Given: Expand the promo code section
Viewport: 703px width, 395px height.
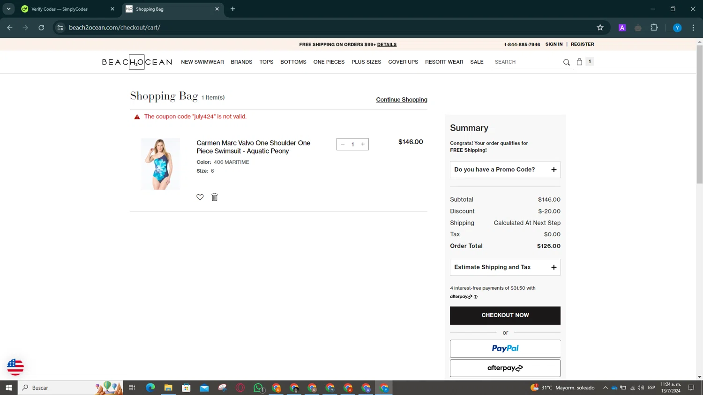Looking at the screenshot, I should click(x=505, y=169).
